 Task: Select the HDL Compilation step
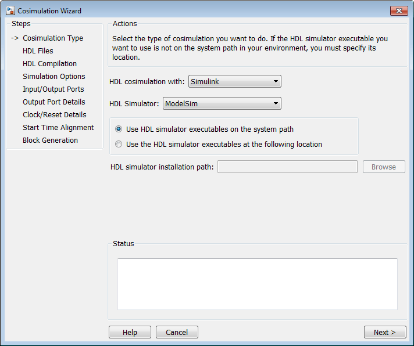[49, 64]
